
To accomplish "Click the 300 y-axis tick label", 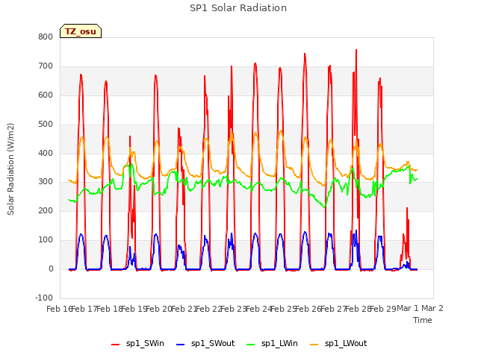I will click(x=46, y=182).
